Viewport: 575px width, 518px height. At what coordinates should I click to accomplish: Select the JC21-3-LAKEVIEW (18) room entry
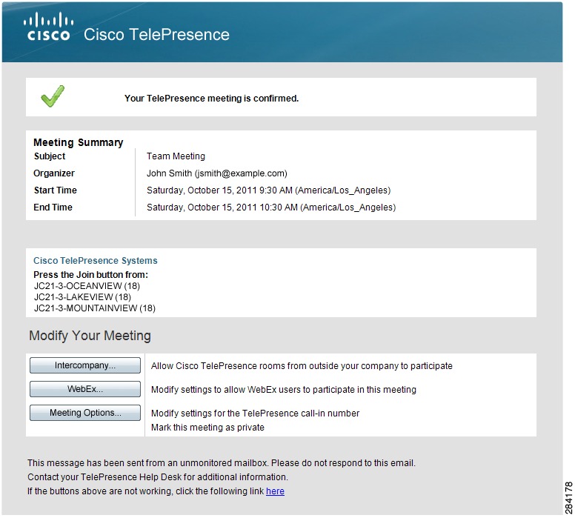click(x=82, y=296)
